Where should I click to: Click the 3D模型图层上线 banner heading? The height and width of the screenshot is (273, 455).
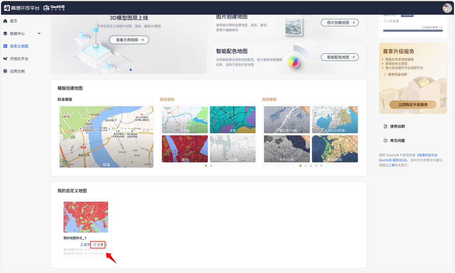(129, 18)
